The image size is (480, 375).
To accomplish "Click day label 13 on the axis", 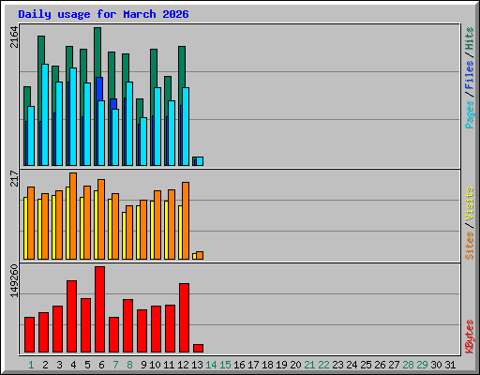I will click(197, 365).
